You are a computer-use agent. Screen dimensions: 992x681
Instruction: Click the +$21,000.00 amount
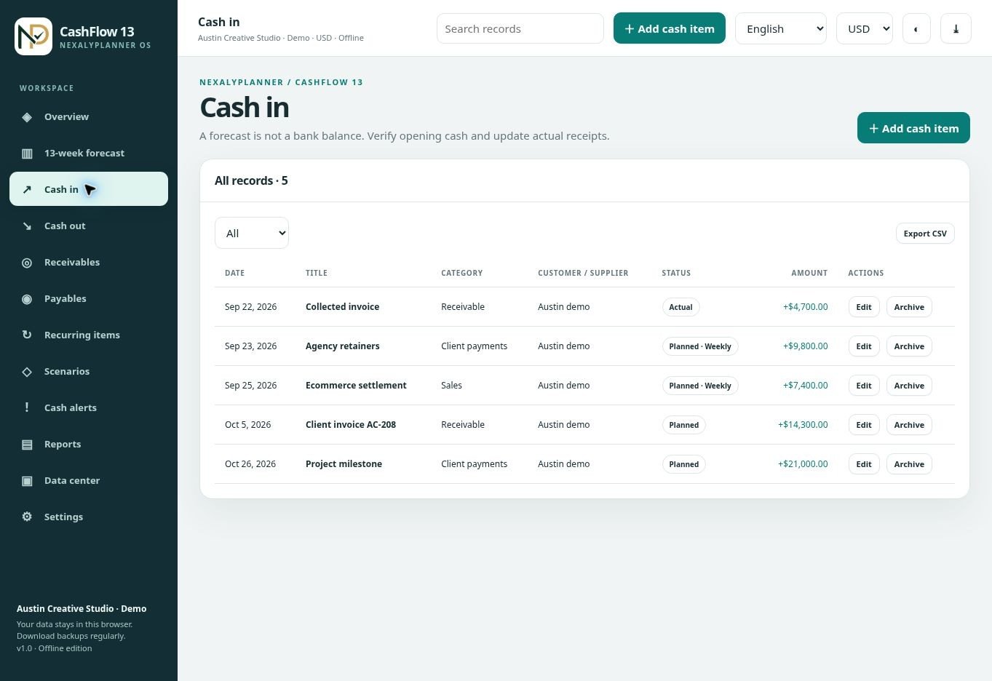pos(803,464)
